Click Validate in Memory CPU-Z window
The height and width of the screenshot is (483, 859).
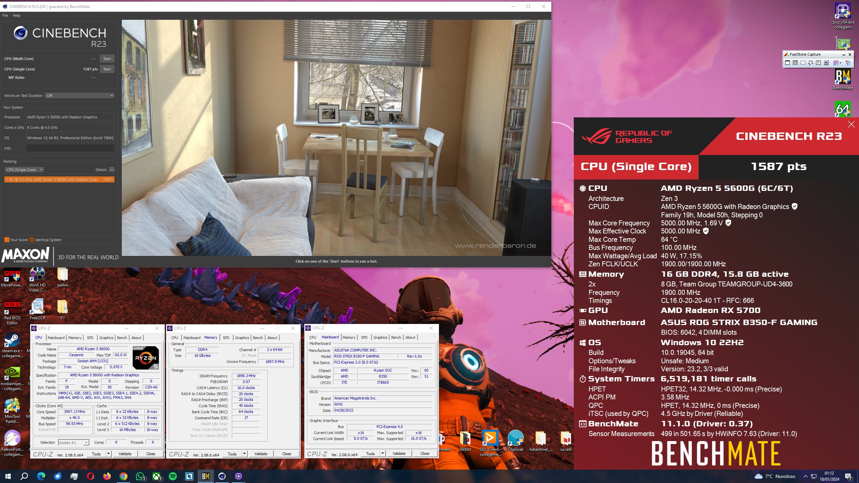click(x=261, y=454)
